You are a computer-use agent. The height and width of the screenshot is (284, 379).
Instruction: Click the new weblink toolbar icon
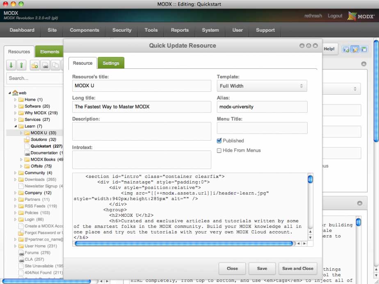[x=45, y=65]
